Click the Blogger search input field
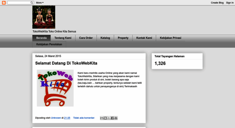Viewport: 235px width, 128px height. click(19, 2)
